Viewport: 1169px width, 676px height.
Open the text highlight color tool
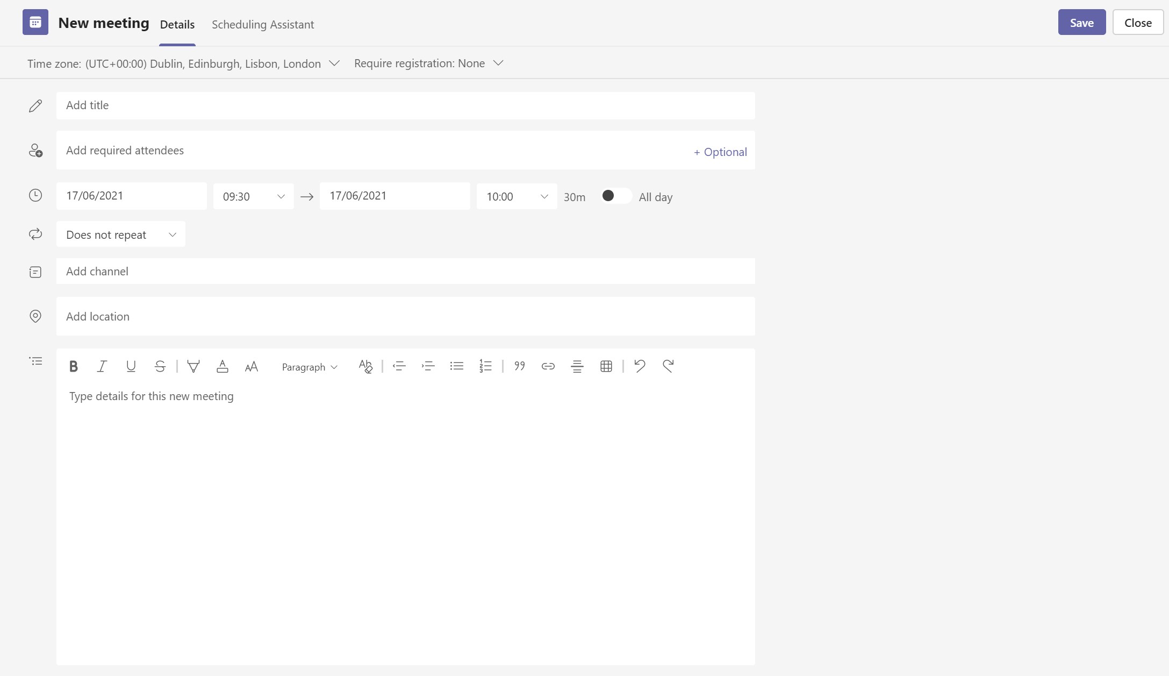(193, 367)
